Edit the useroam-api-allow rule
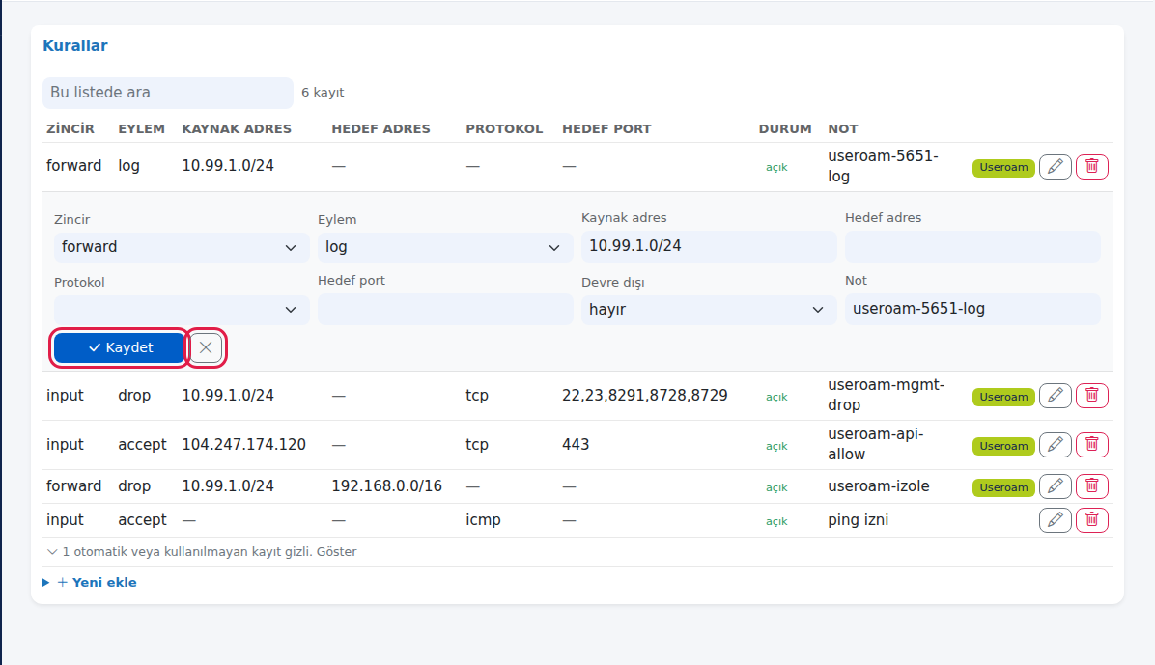This screenshot has height=665, width=1155. tap(1055, 446)
